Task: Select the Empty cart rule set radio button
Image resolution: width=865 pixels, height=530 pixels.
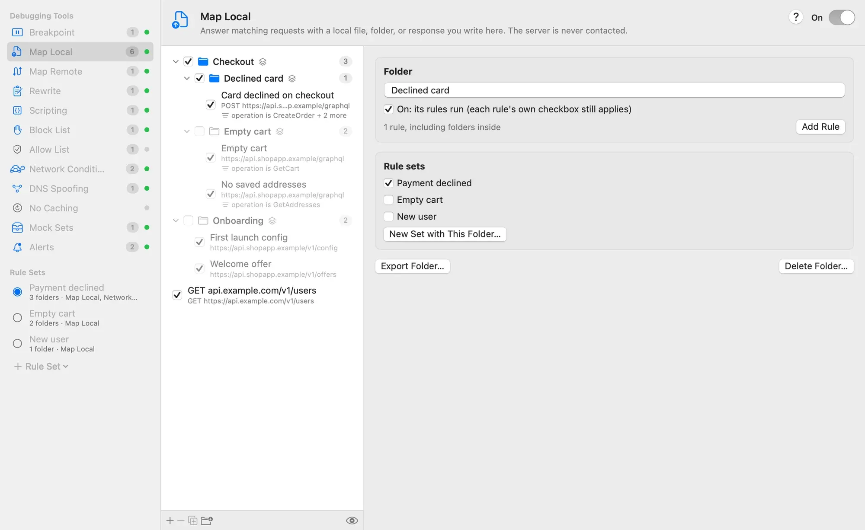Action: tap(17, 318)
